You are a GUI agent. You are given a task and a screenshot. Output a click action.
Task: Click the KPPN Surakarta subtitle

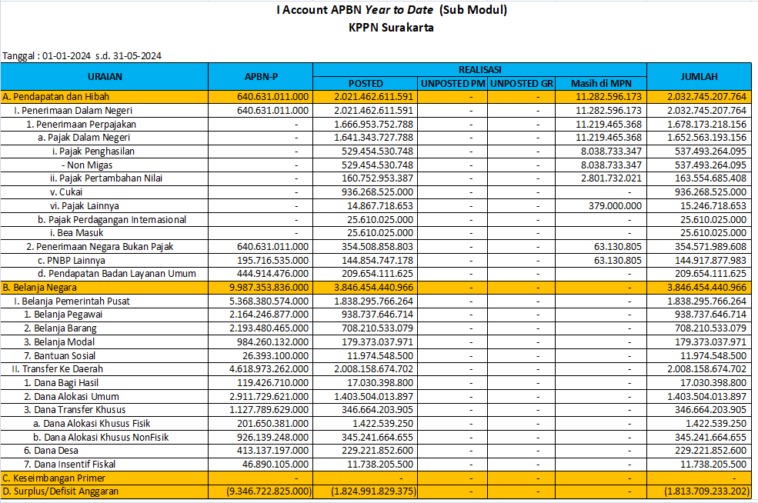(391, 28)
